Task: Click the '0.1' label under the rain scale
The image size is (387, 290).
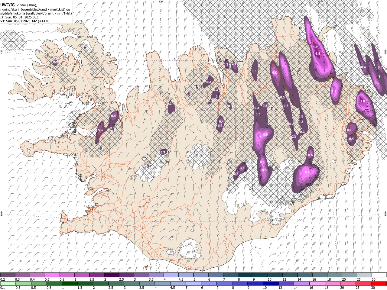Action: click(x=2, y=288)
